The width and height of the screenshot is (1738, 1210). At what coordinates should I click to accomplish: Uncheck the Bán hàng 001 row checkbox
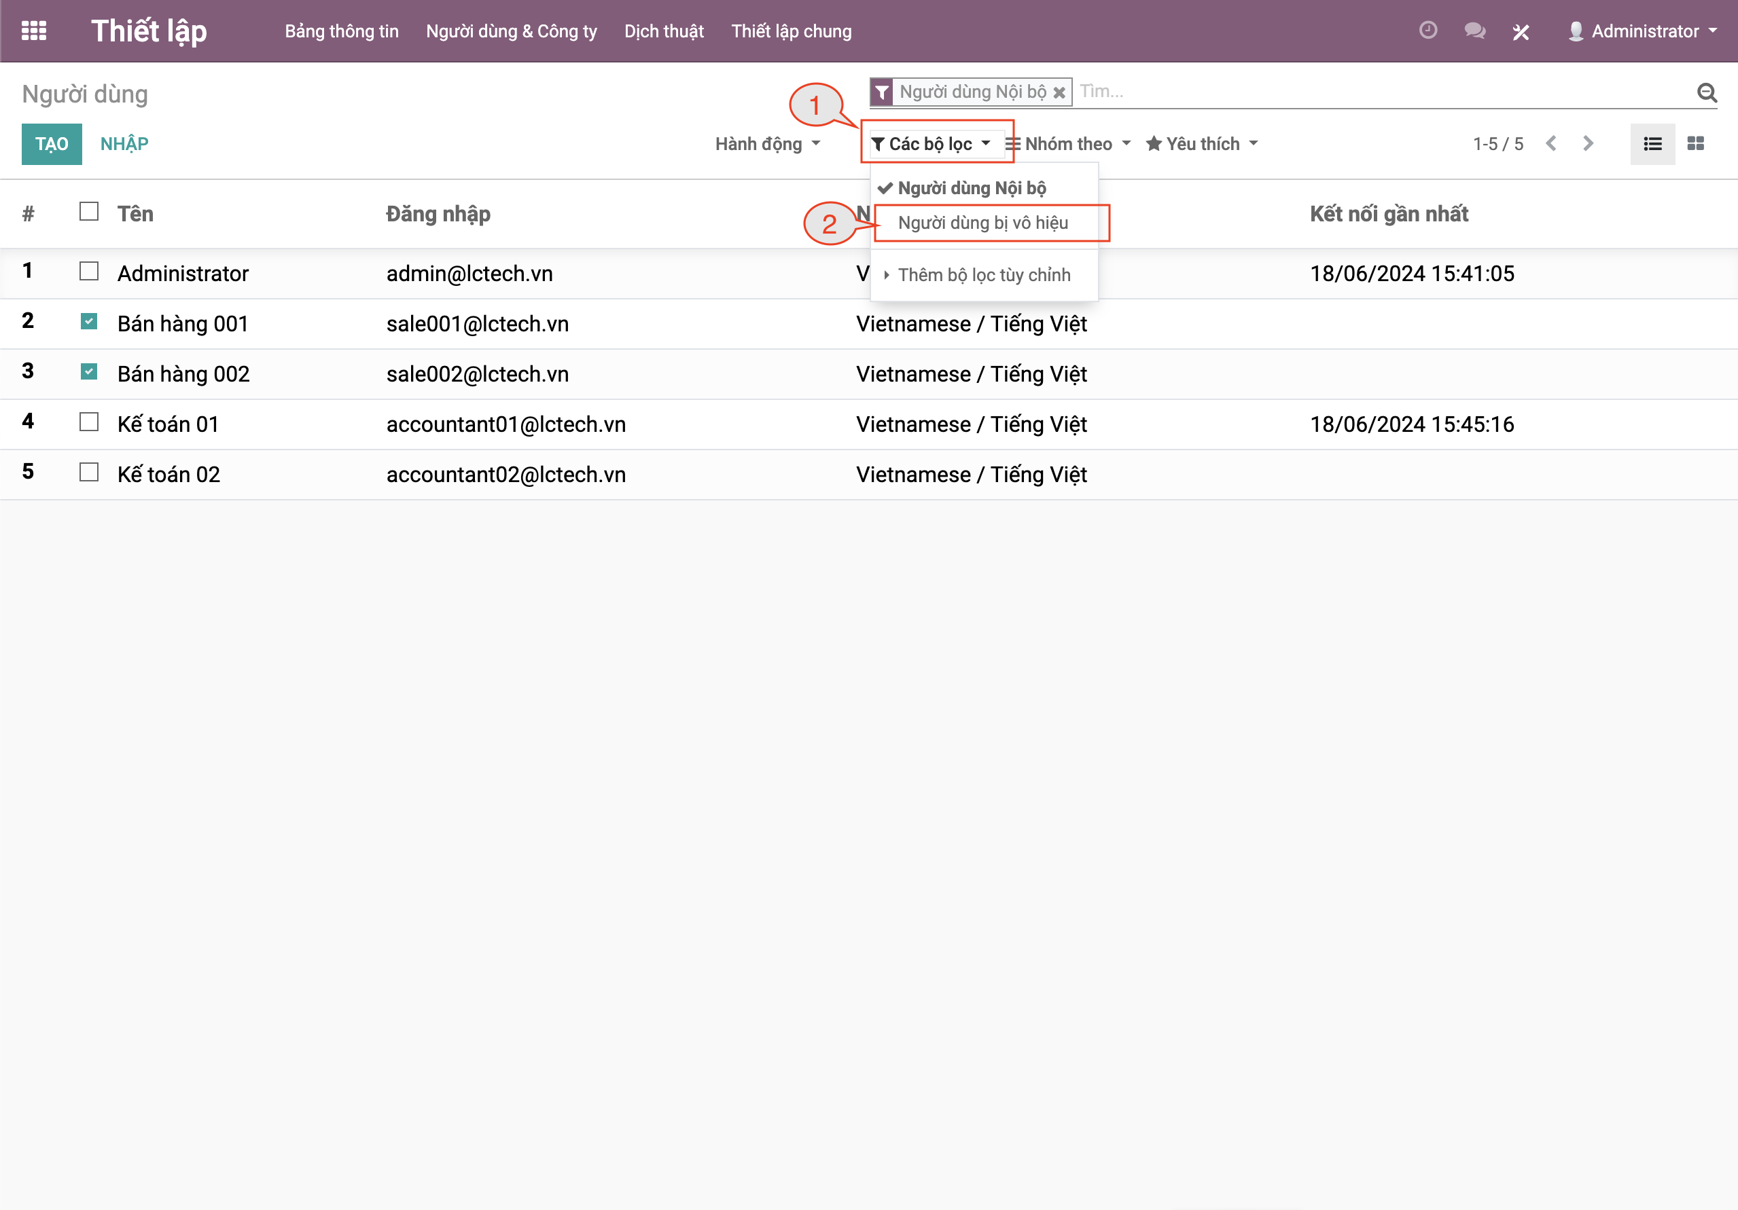tap(88, 323)
